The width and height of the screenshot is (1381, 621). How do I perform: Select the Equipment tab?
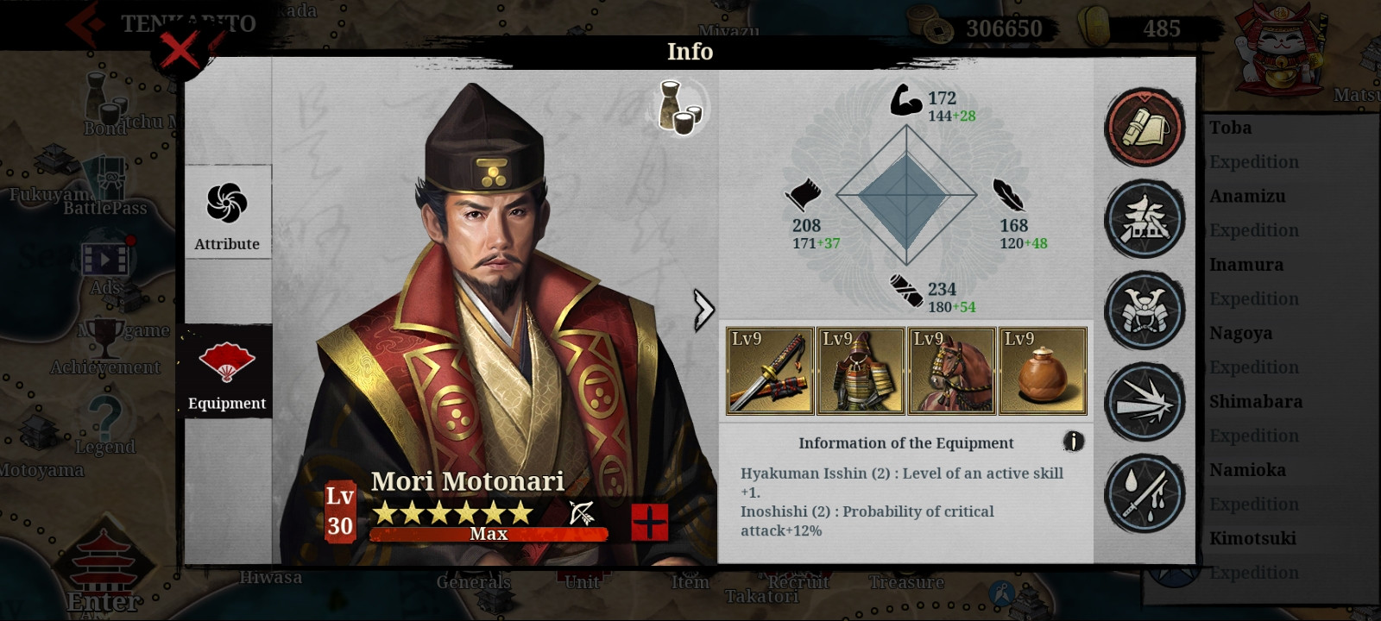click(227, 372)
